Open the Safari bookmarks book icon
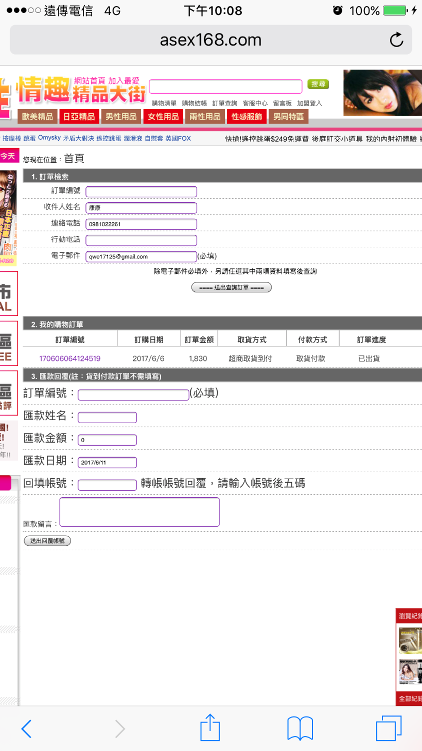The height and width of the screenshot is (751, 422). pos(300,728)
